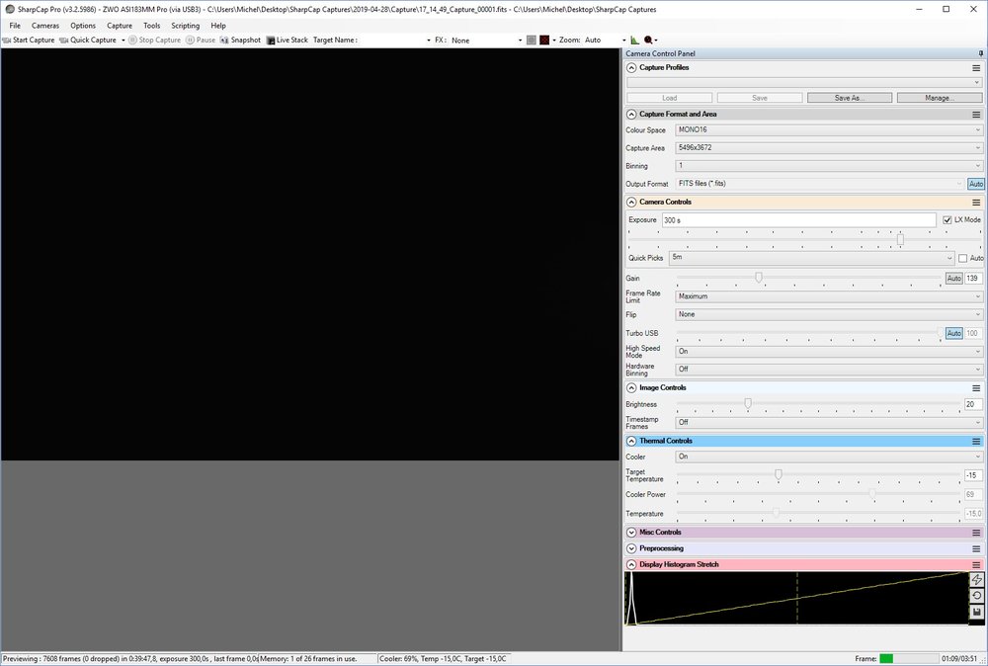Image resolution: width=988 pixels, height=666 pixels.
Task: Open the Scripting menu
Action: (x=186, y=26)
